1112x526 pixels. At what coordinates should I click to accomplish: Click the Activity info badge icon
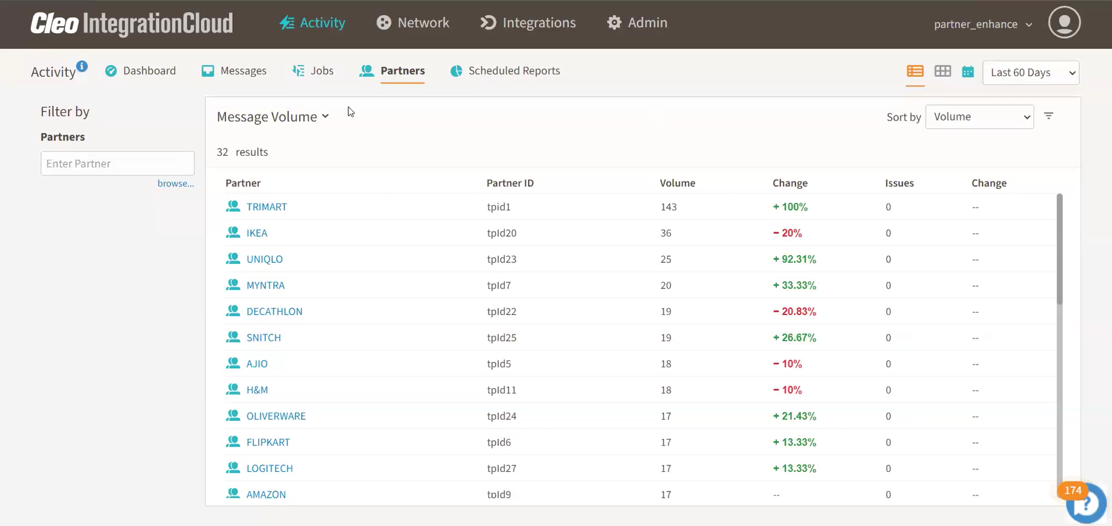pos(82,66)
